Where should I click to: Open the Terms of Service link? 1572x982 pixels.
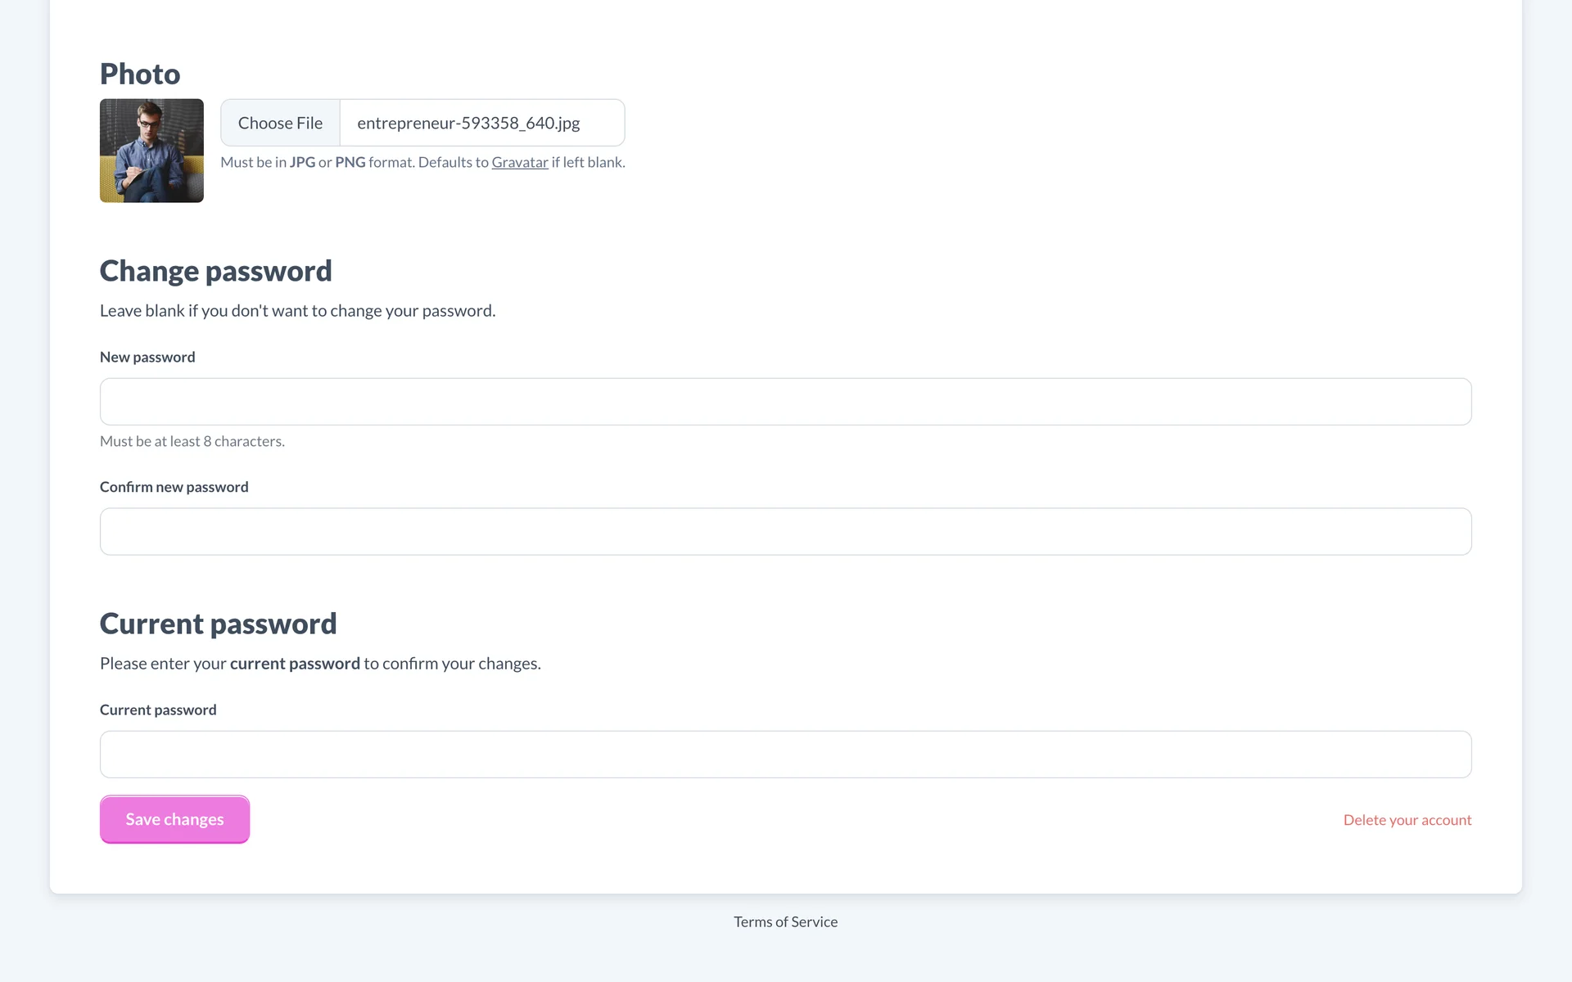click(x=785, y=921)
